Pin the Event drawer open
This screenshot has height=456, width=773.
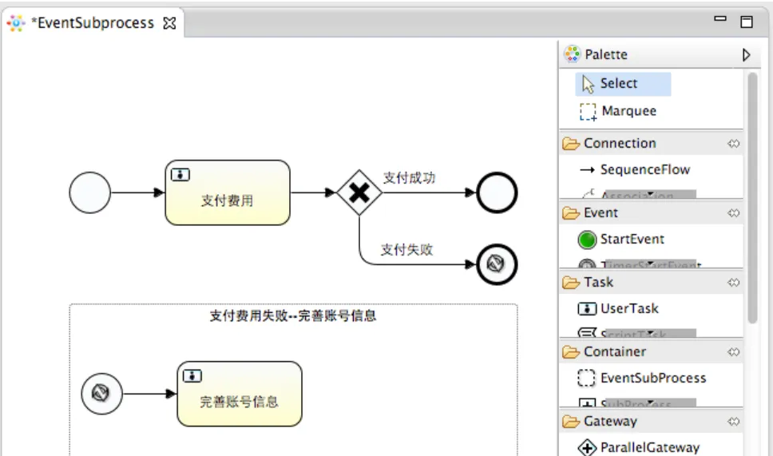(x=734, y=213)
